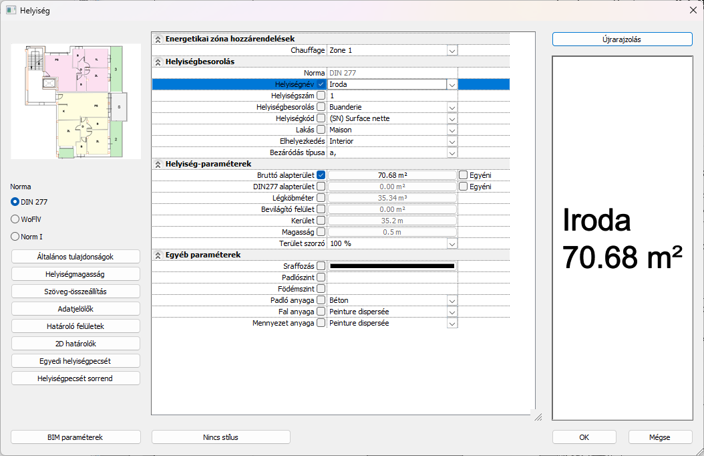Open the Helyiségnév Iroda dropdown arrow

(452, 85)
